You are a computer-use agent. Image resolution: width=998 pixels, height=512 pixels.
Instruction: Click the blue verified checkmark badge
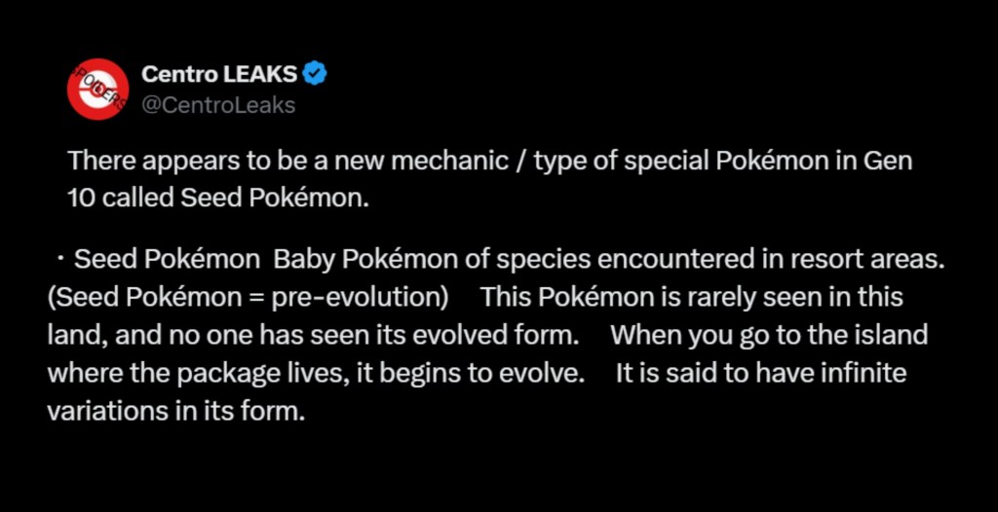315,74
